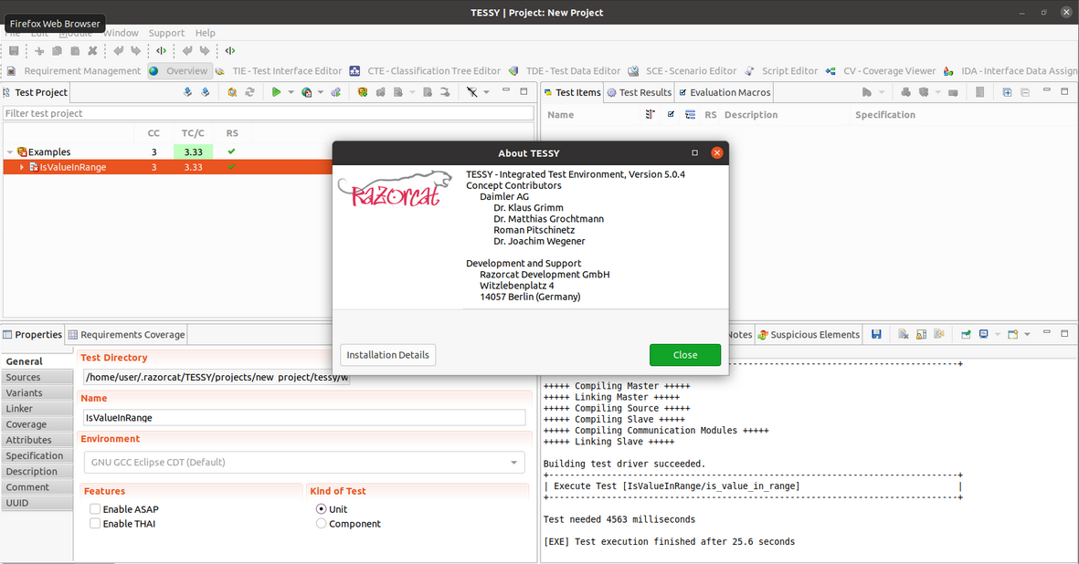Click the blue list column icon before RS
1079x564 pixels.
pyautogui.click(x=690, y=115)
